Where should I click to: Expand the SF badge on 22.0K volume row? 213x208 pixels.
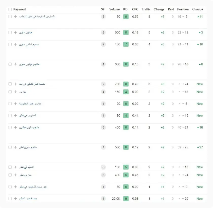[x=103, y=199]
